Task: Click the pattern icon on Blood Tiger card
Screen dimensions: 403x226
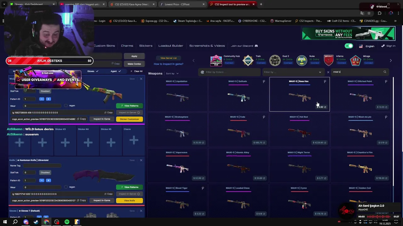Action: pyautogui.click(x=203, y=188)
